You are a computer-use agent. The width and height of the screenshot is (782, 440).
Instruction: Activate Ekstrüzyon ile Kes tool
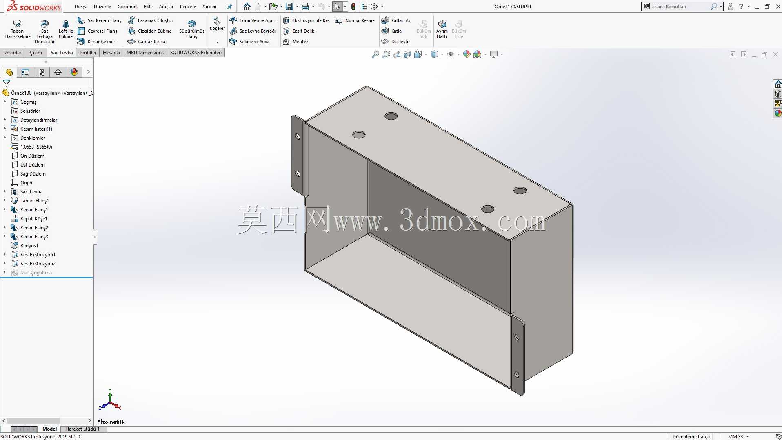[x=307, y=20]
